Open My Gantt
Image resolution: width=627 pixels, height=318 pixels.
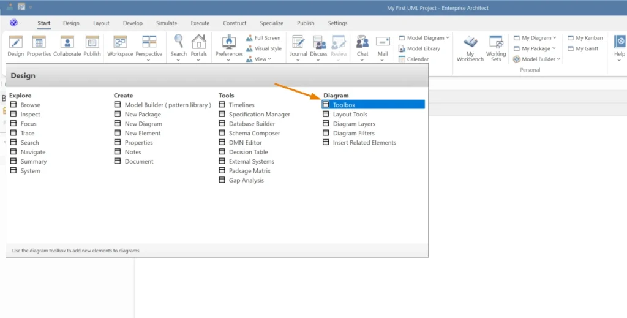point(583,49)
